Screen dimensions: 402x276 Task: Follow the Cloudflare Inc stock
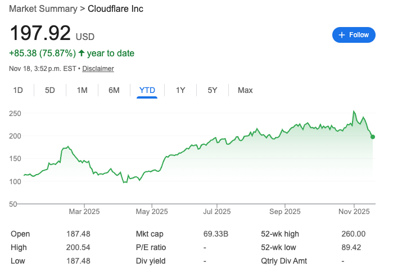click(x=354, y=35)
